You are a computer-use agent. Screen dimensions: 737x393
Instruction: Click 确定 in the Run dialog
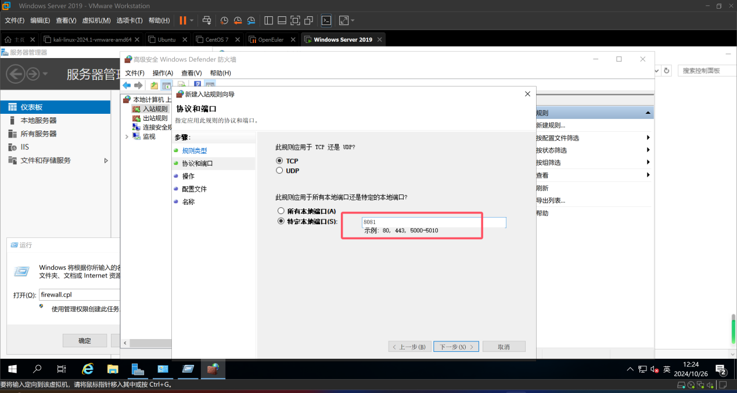(x=85, y=341)
